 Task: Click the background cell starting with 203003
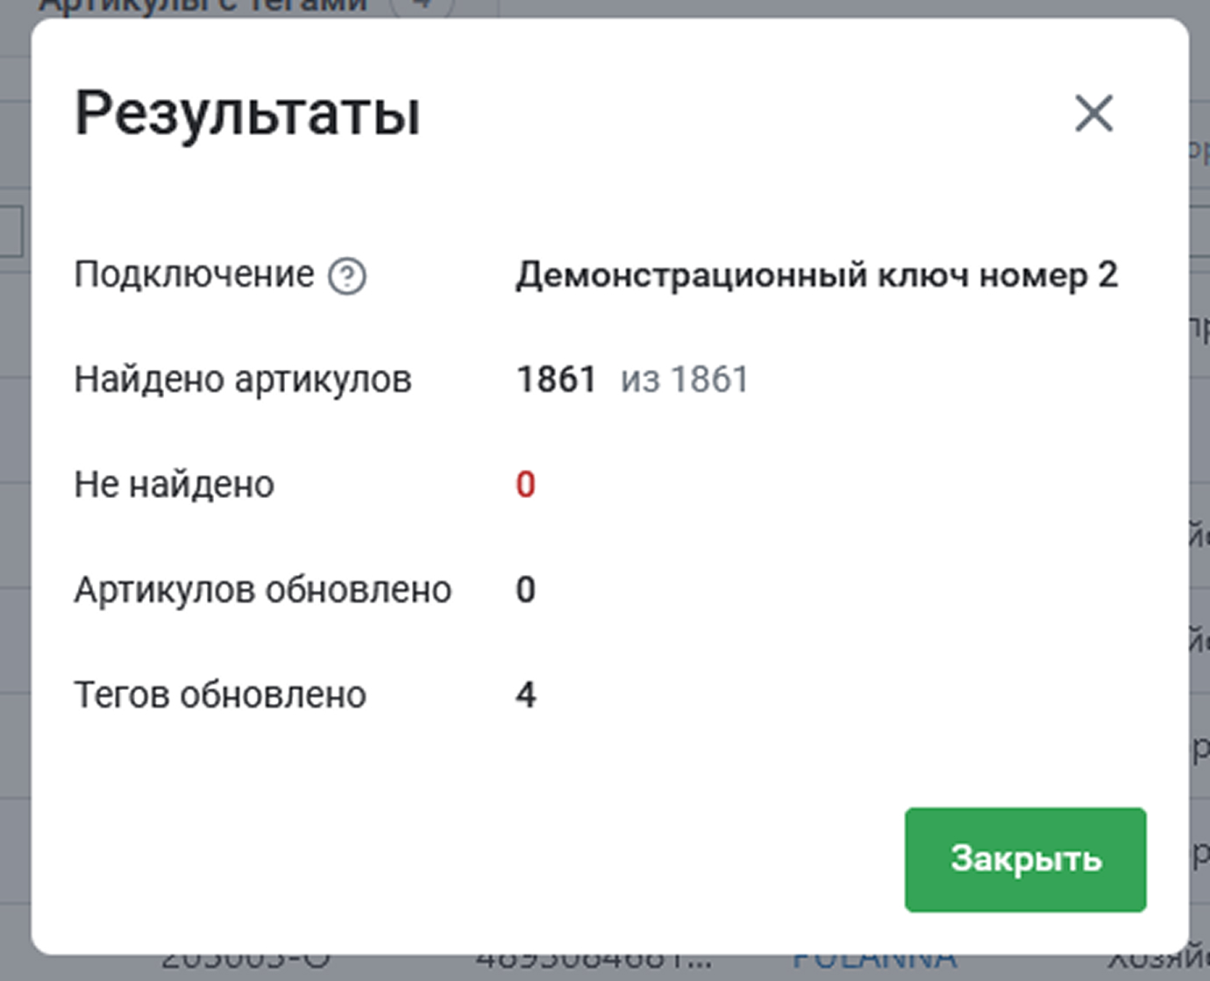(x=246, y=962)
